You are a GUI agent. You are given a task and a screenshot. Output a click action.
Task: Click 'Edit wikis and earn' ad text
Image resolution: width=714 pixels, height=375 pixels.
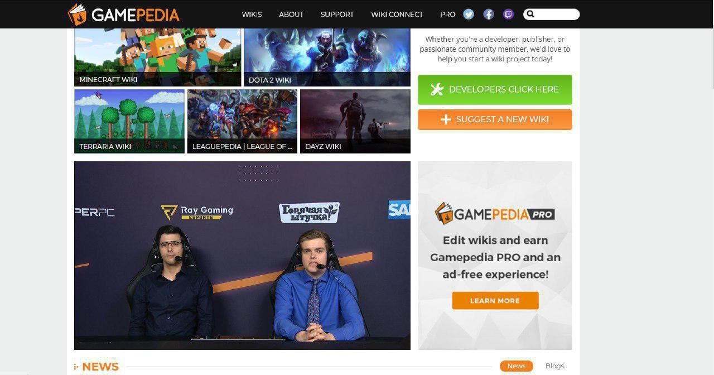click(x=495, y=241)
